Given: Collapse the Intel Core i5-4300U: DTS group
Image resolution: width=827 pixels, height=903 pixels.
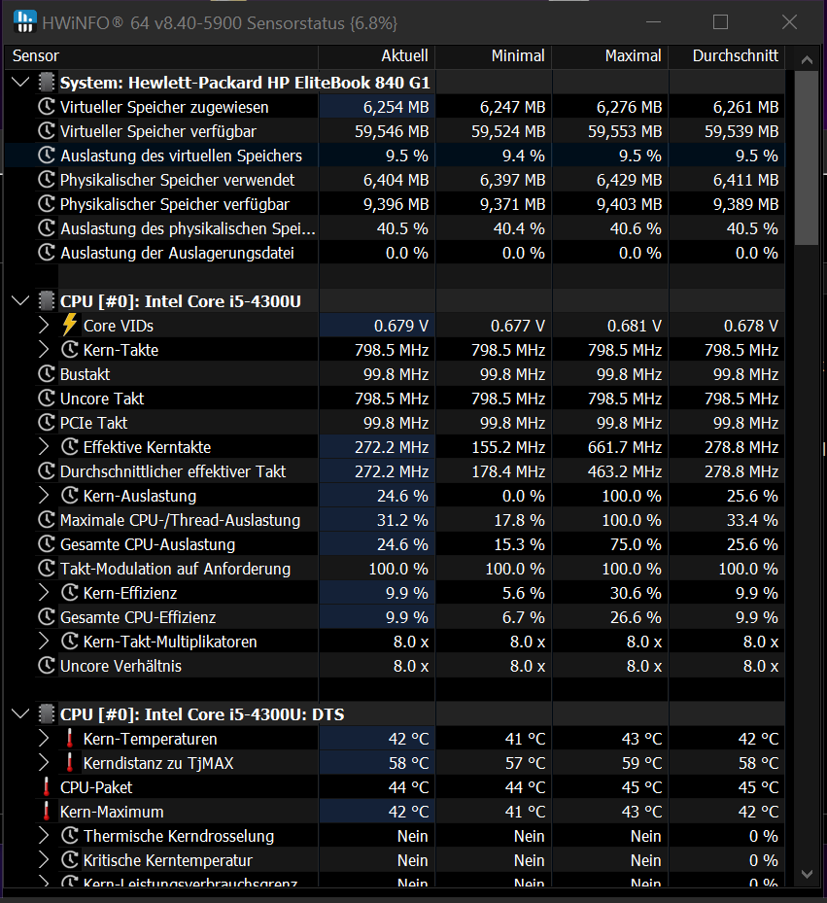Looking at the screenshot, I should 20,714.
